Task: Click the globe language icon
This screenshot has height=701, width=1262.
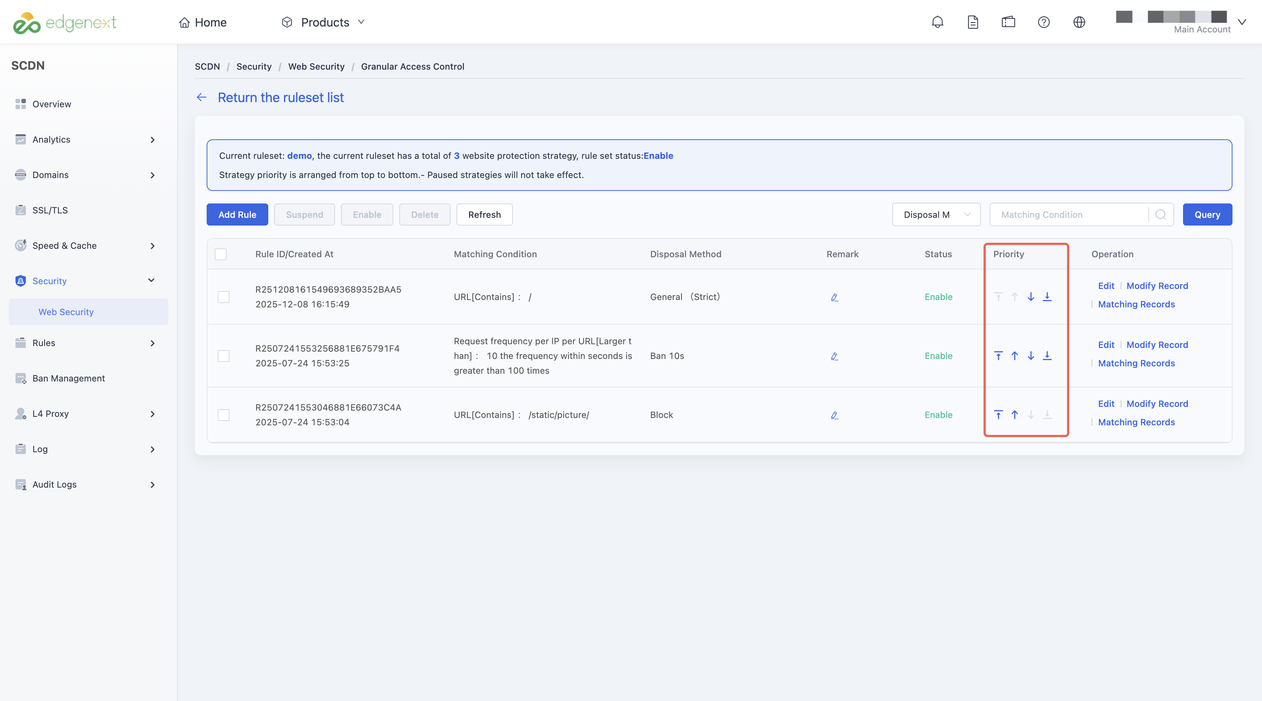Action: click(1079, 22)
